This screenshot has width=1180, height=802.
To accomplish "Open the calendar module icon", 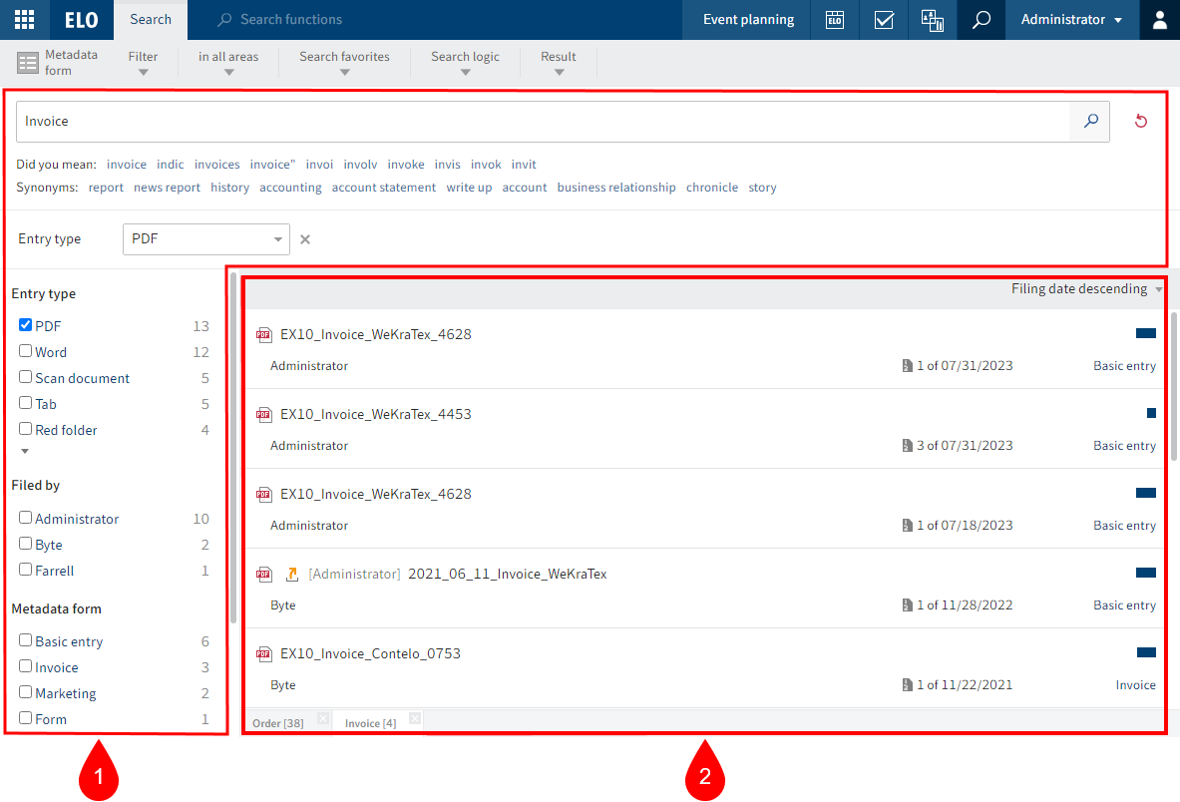I will pyautogui.click(x=834, y=20).
